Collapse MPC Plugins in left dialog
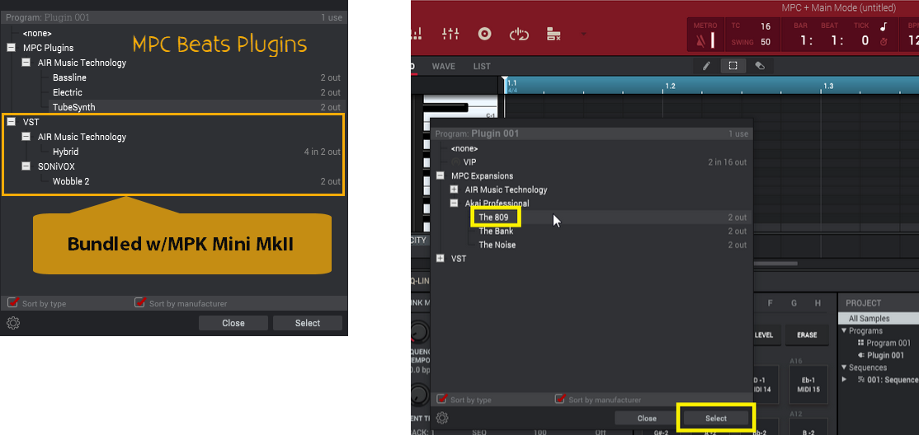This screenshot has height=435, width=919. [11, 48]
